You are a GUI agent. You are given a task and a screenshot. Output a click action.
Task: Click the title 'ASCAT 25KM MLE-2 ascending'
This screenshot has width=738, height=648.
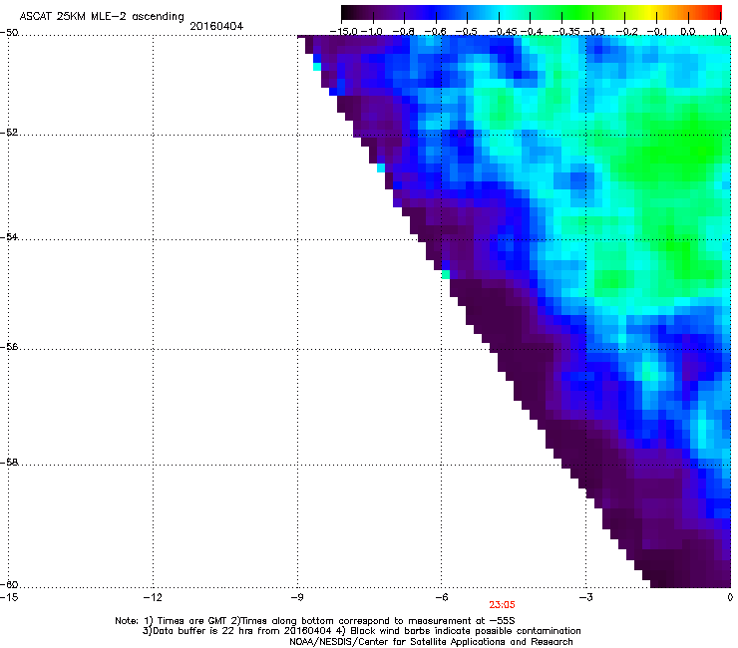(x=102, y=17)
